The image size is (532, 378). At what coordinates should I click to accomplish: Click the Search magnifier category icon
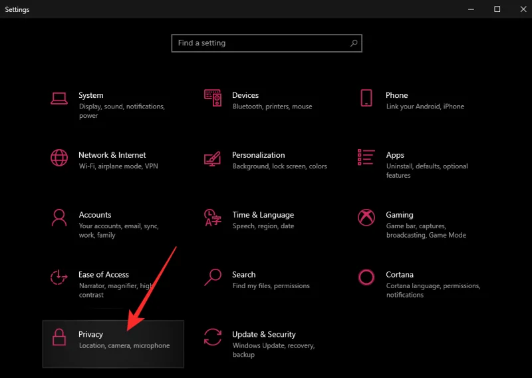point(213,278)
